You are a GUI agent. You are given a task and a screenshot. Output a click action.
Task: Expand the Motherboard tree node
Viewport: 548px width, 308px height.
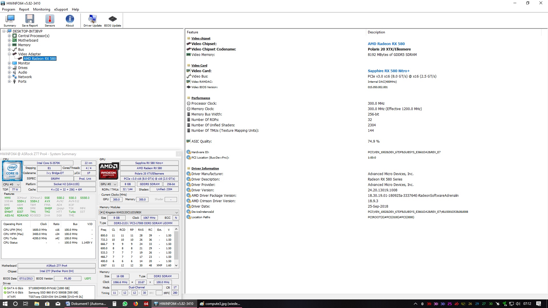pos(9,40)
